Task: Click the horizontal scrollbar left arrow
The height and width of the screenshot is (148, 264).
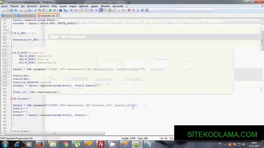Action: tap(2, 133)
